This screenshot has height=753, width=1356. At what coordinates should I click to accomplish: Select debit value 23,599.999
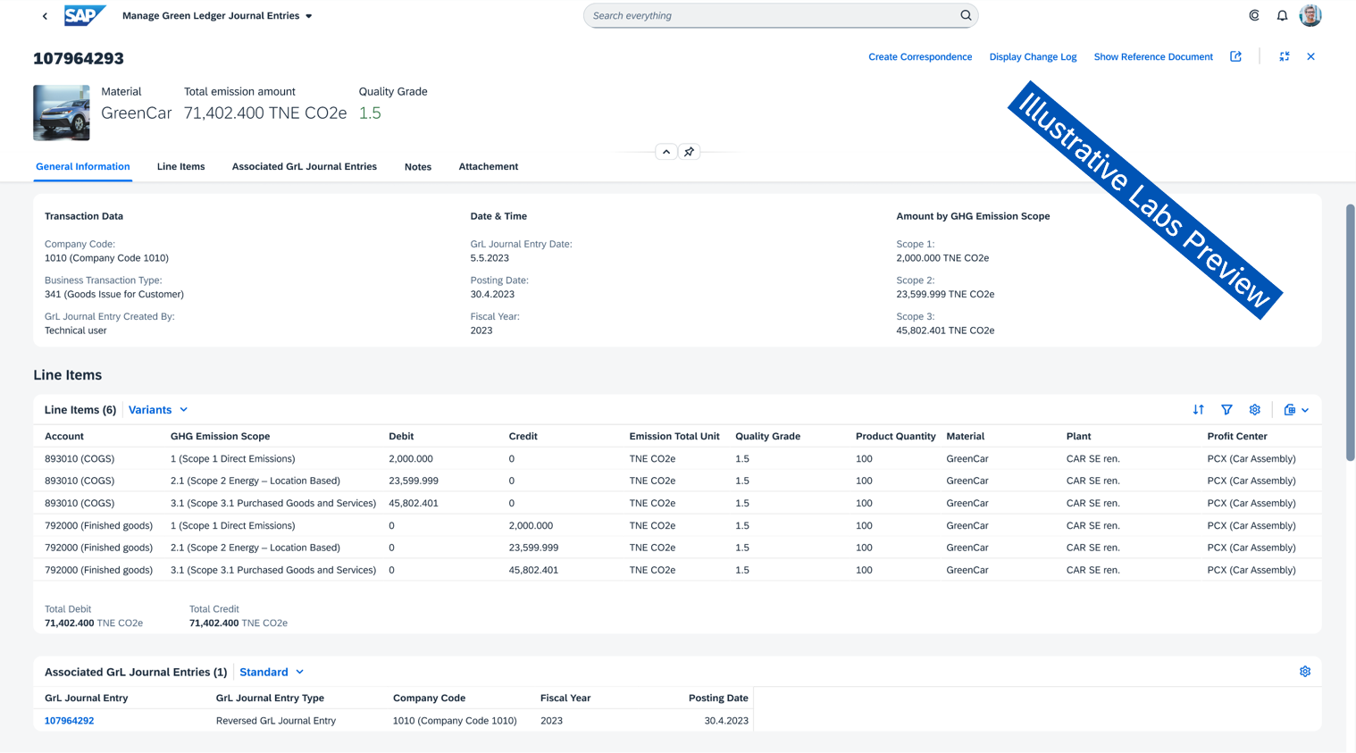click(414, 481)
